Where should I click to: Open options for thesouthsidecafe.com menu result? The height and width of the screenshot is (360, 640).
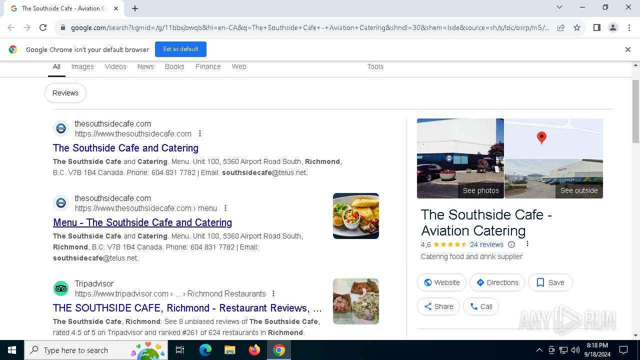click(225, 208)
